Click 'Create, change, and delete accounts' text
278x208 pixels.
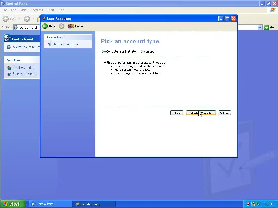pyautogui.click(x=139, y=66)
